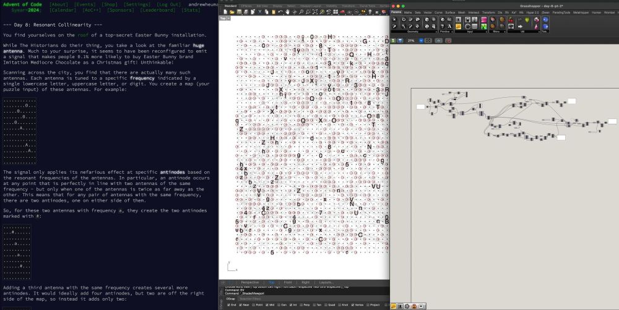Click the Paste clipboard icon in Rhino toolbar
This screenshot has width=619, height=310.
[274, 12]
